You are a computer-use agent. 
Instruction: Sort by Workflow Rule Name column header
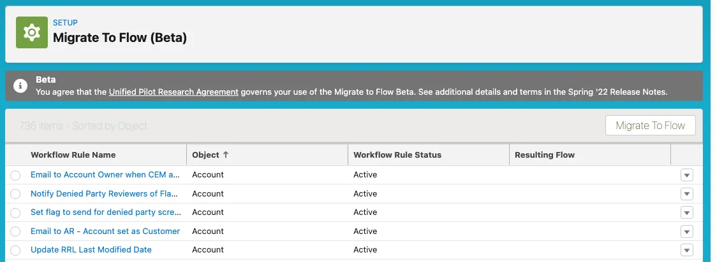[73, 155]
